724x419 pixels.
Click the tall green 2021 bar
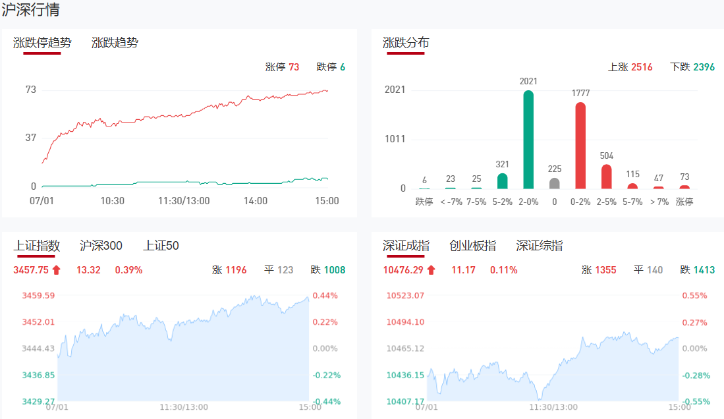[528, 140]
